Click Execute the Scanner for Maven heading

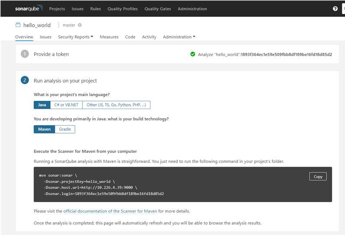click(x=85, y=151)
